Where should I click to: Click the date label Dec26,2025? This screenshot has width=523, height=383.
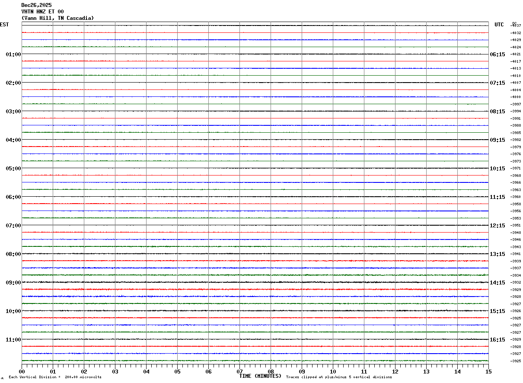pyautogui.click(x=36, y=5)
